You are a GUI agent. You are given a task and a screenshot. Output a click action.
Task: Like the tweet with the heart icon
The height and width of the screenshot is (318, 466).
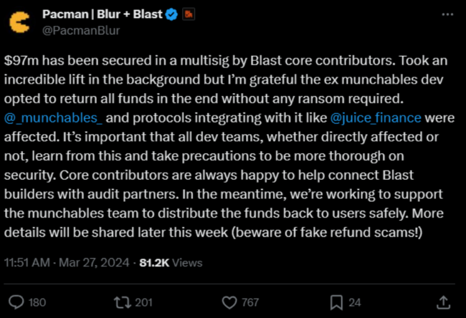click(x=230, y=302)
